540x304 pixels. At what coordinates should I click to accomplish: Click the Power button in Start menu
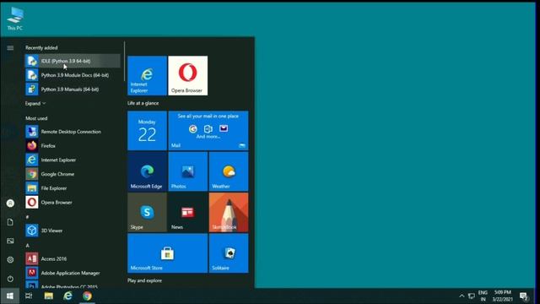click(10, 279)
